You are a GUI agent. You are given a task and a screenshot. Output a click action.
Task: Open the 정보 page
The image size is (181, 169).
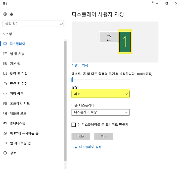tap(13, 153)
